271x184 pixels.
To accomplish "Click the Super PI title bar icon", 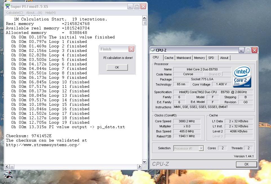I will (x=7, y=6).
